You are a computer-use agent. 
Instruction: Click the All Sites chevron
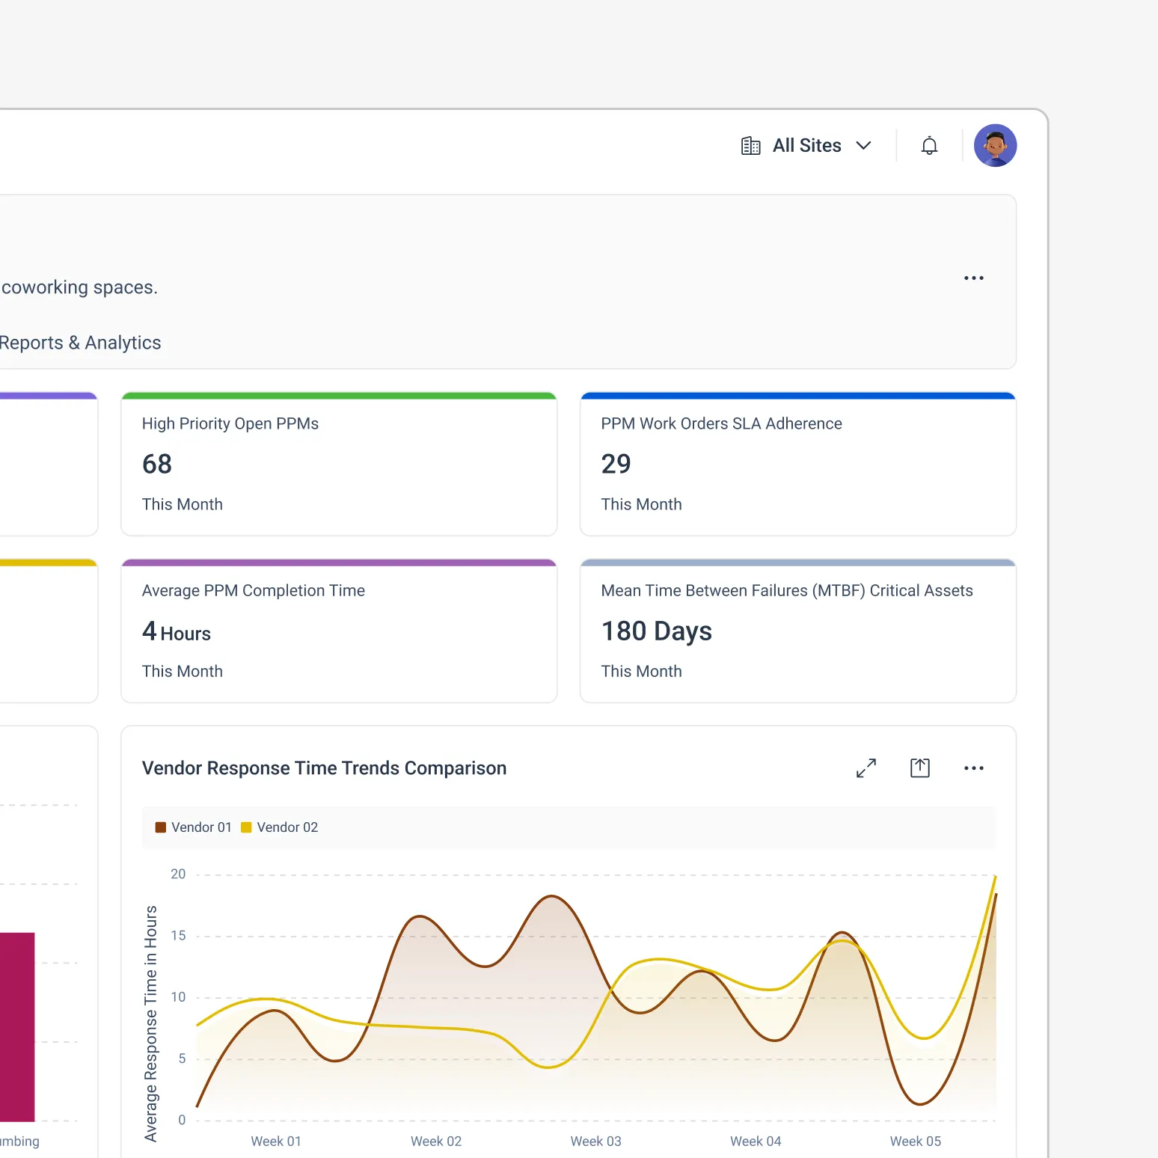pos(864,146)
